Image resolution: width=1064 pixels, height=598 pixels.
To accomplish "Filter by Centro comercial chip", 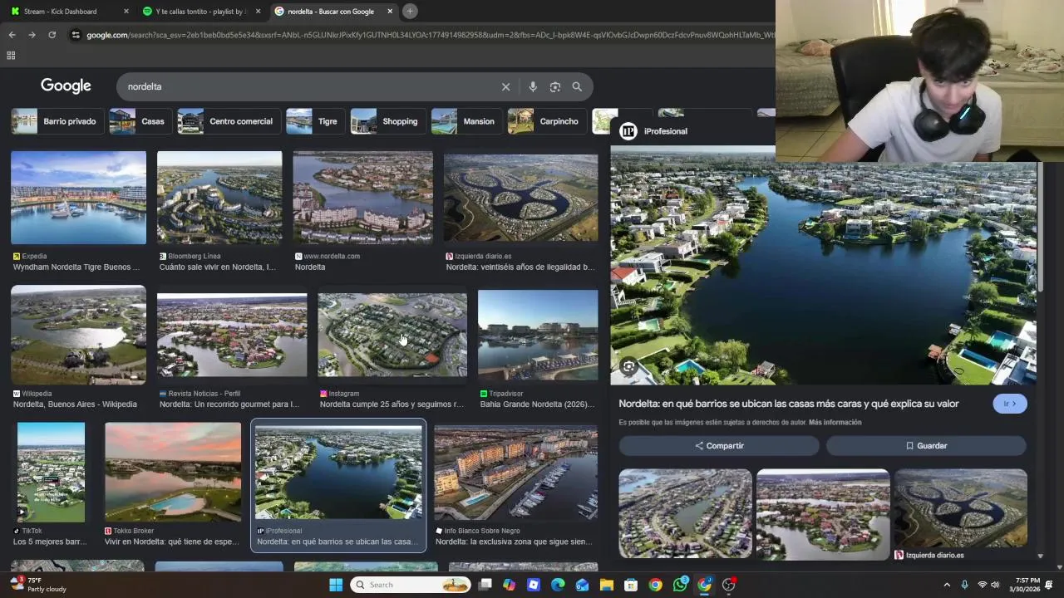I will (x=229, y=121).
